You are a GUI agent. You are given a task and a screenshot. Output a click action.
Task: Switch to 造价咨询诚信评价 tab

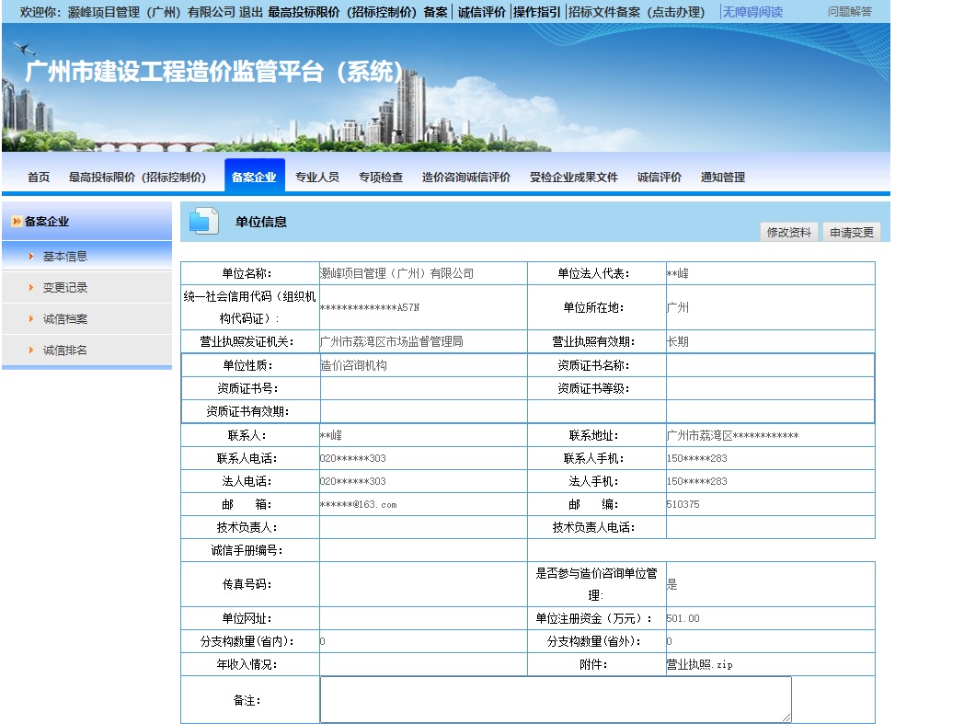click(x=466, y=178)
